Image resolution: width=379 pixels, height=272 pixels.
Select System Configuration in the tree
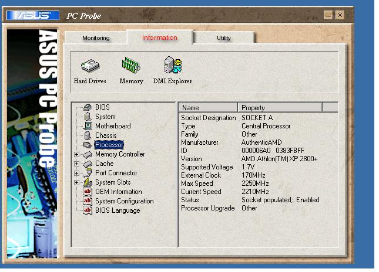[x=124, y=201]
